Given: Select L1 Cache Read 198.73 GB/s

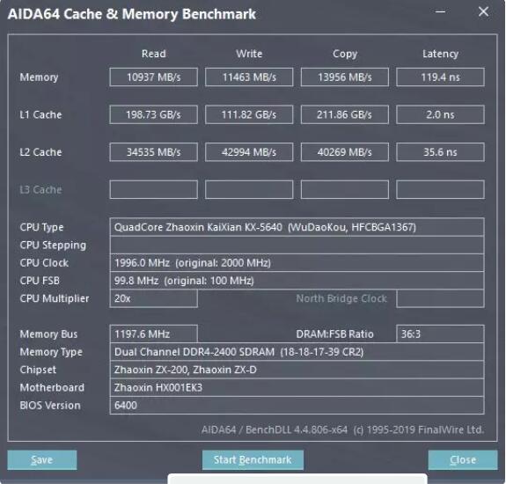Looking at the screenshot, I should (154, 114).
